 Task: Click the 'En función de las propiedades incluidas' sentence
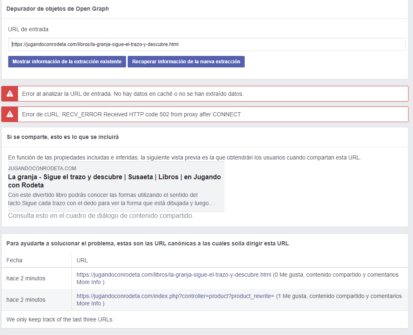pos(184,157)
